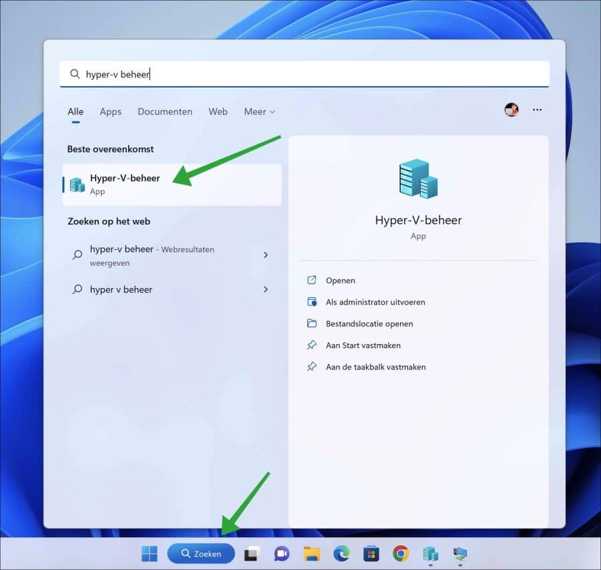Choose Bestandslocatie openen
The height and width of the screenshot is (570, 601).
pyautogui.click(x=369, y=323)
